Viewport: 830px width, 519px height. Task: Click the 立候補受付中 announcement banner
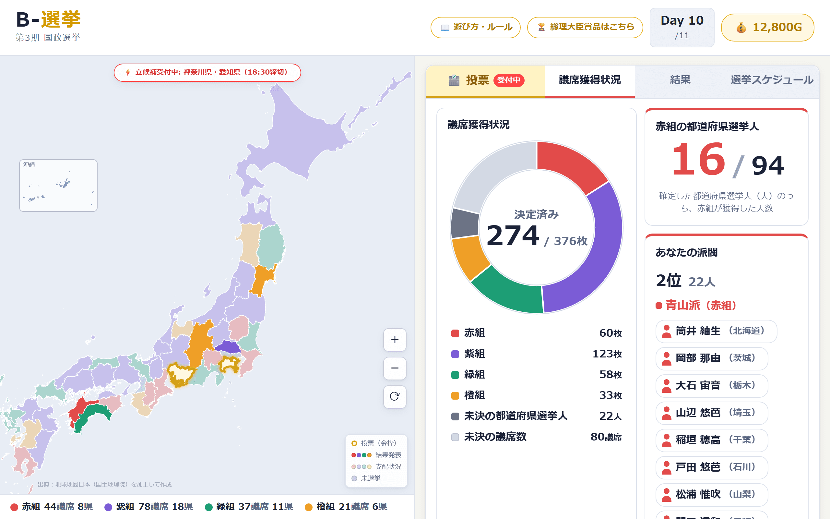coord(207,72)
